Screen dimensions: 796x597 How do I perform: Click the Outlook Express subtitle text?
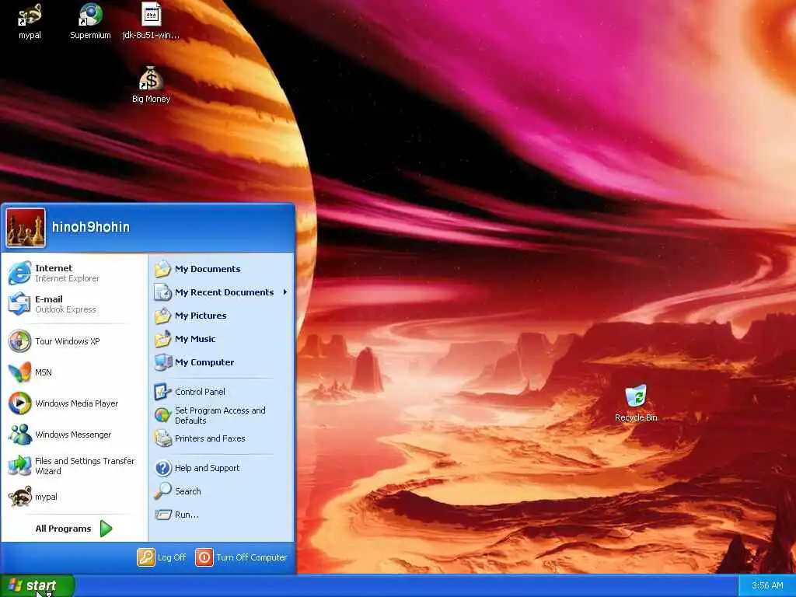click(65, 309)
